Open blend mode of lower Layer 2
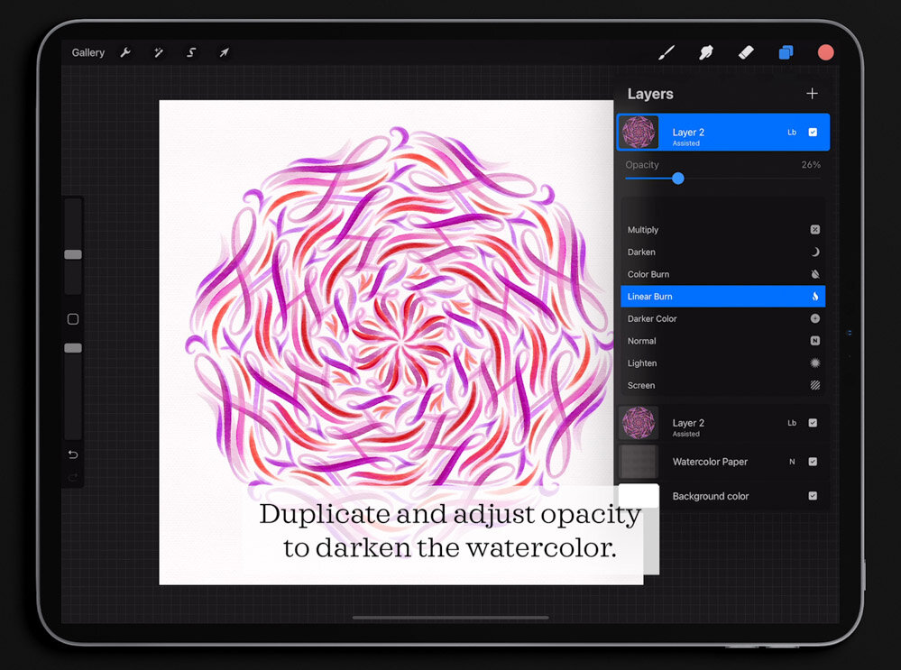 coord(792,423)
